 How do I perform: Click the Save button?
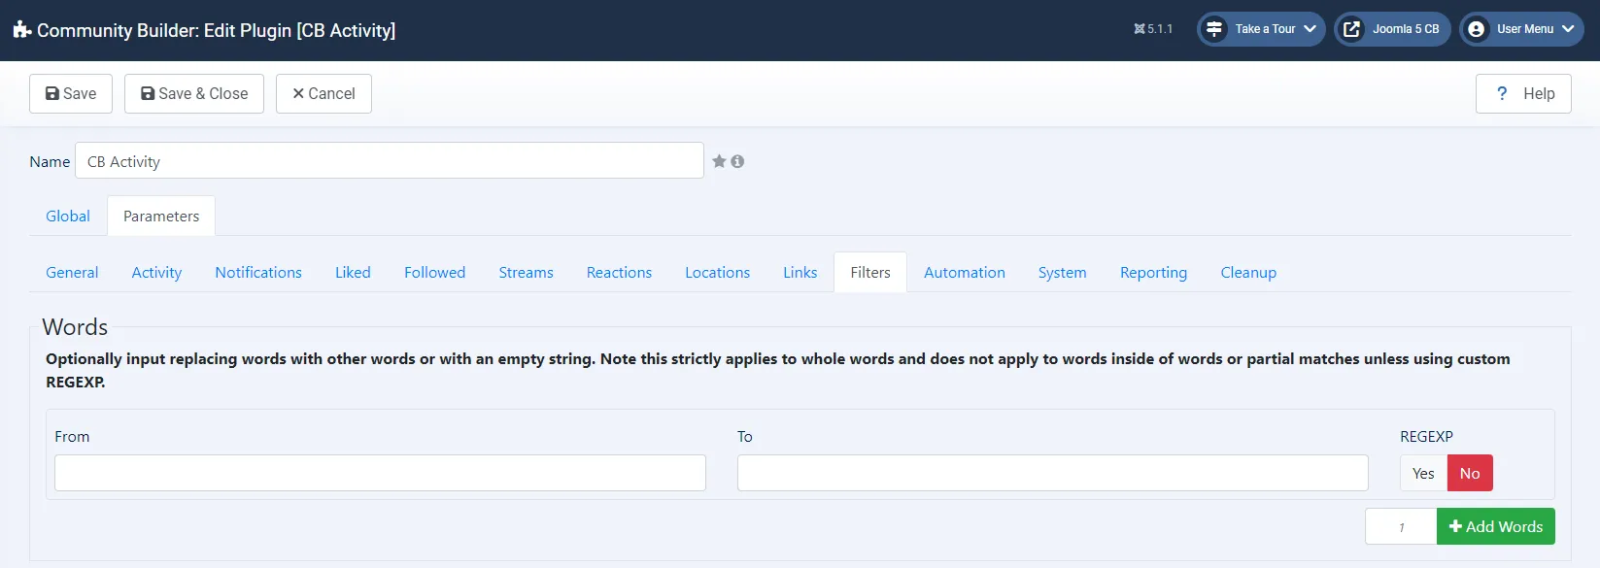tap(71, 93)
